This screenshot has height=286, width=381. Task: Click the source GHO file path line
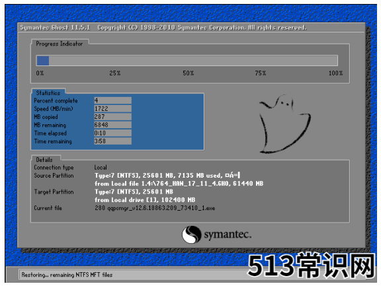(179, 184)
